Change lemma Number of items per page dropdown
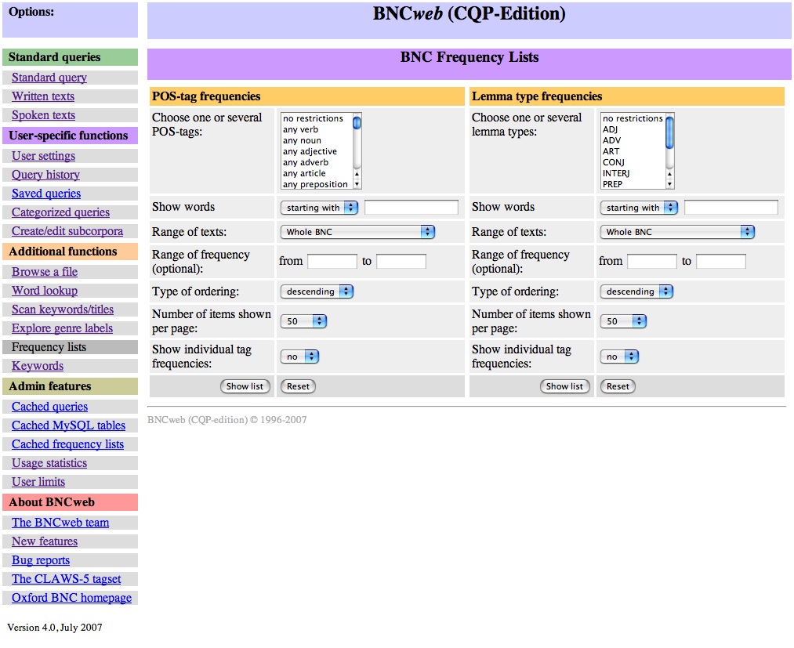The image size is (794, 648). click(x=623, y=321)
